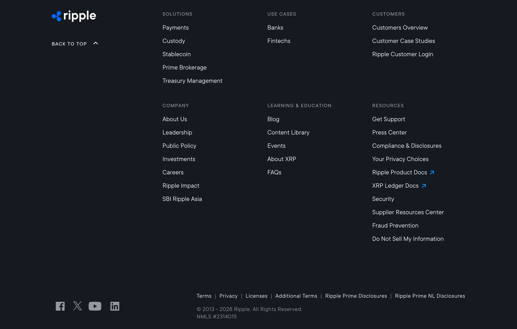
Task: Select the Banks use case link
Action: coord(275,28)
